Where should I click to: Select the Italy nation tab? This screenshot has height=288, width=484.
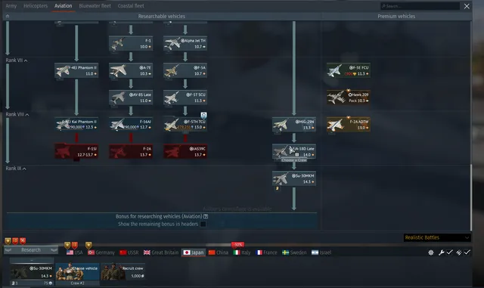[242, 252]
